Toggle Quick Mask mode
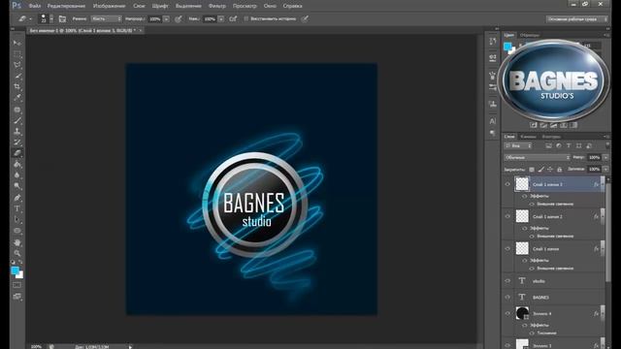This screenshot has height=349, width=621. 17,285
